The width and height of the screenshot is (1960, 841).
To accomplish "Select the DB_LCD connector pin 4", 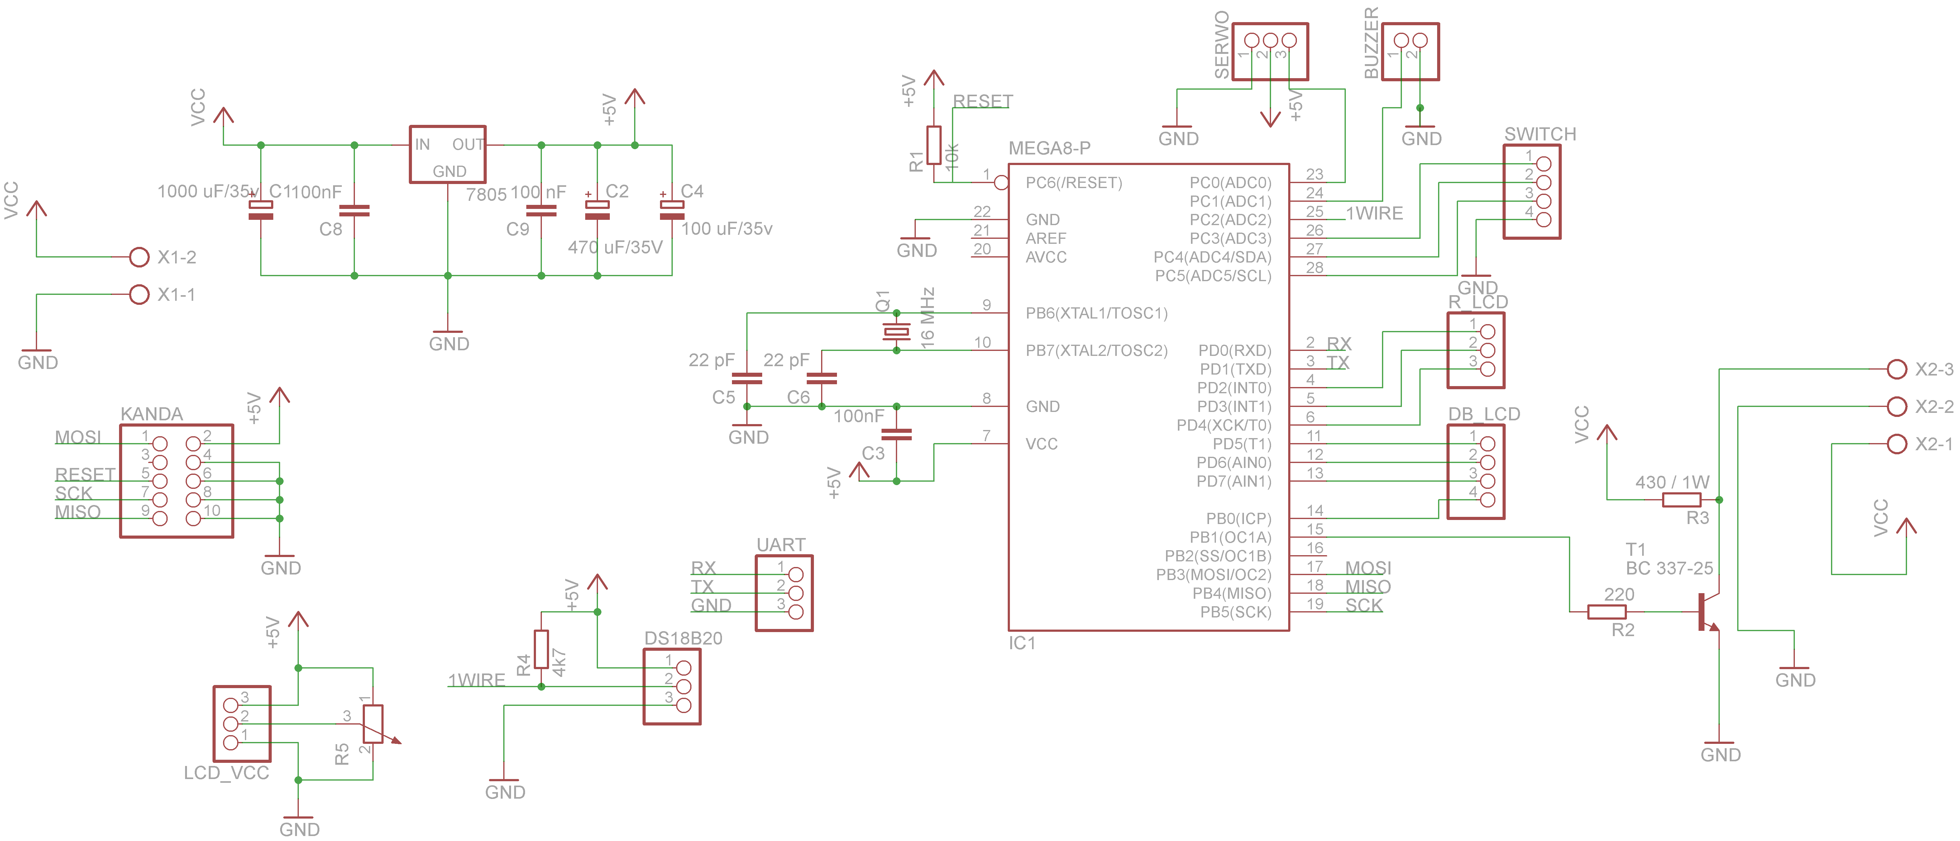I will (1488, 499).
